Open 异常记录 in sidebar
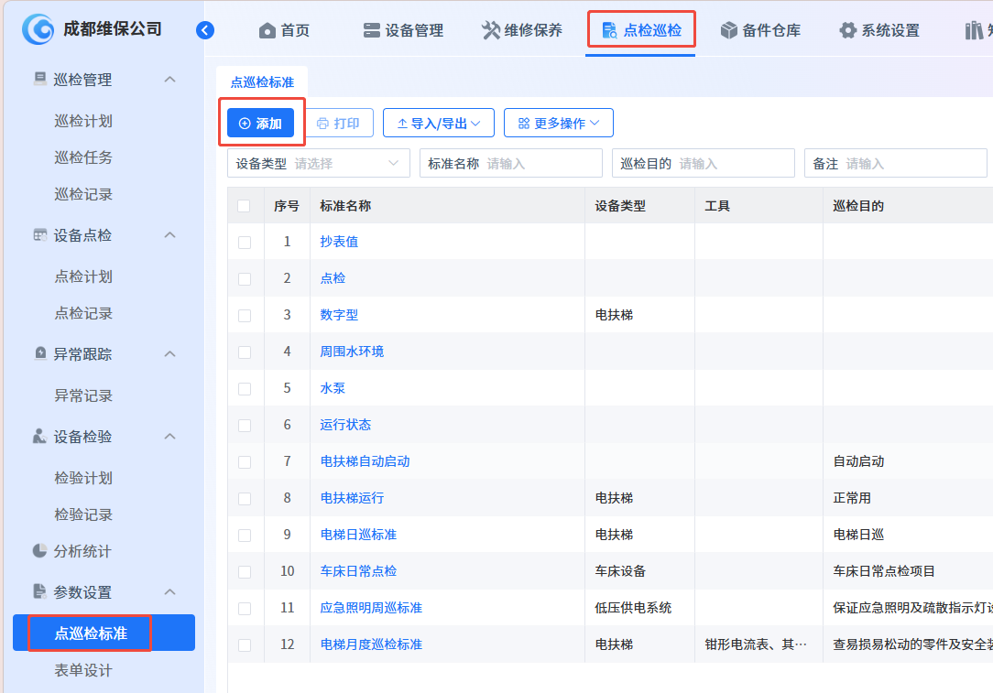Viewport: 993px width, 693px height. 83,395
